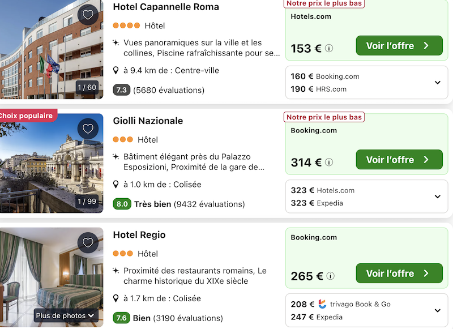Expand more prices for Hotel Capannelle Roma
The height and width of the screenshot is (329, 453).
pyautogui.click(x=437, y=83)
